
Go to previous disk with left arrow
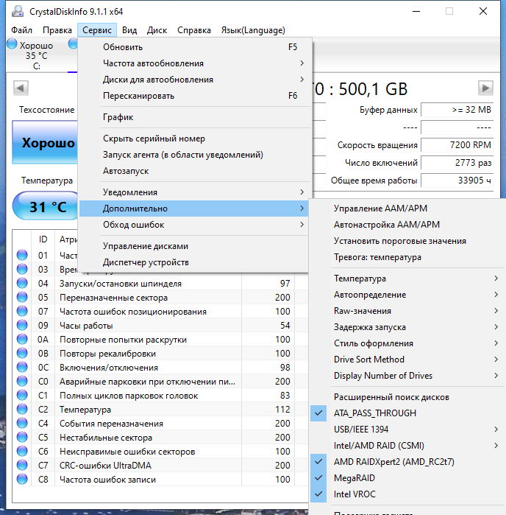point(21,88)
